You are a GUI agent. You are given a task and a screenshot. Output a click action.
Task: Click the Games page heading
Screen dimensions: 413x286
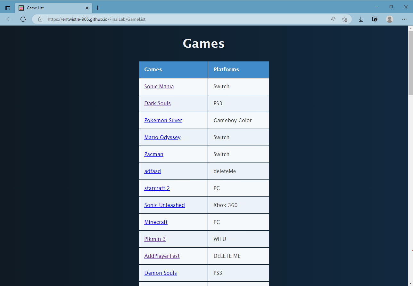coord(204,43)
